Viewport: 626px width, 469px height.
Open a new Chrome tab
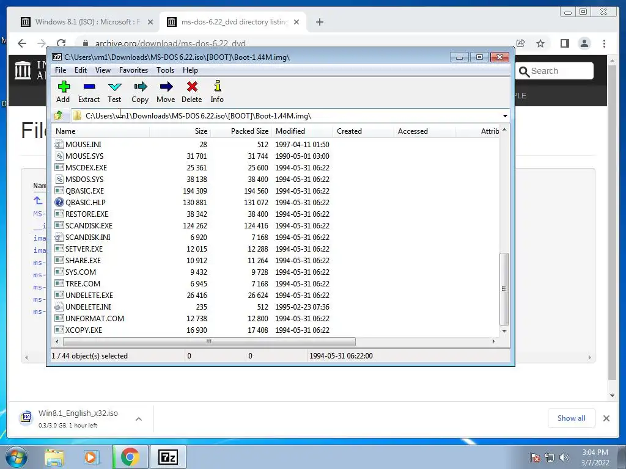319,22
